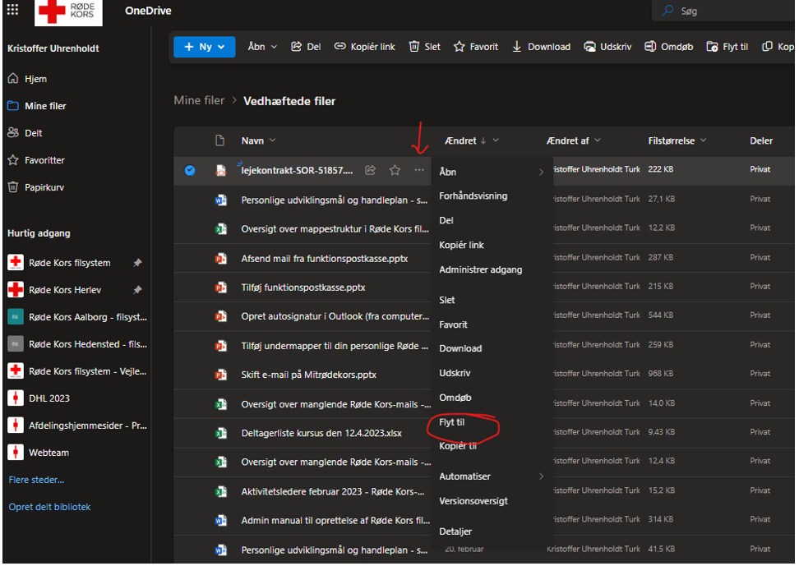The width and height of the screenshot is (799, 566).
Task: Click the Favorit star toolbar button
Action: (x=475, y=47)
